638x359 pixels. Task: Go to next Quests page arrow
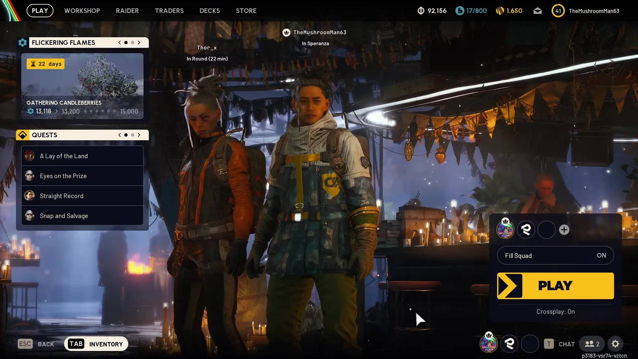coord(139,135)
